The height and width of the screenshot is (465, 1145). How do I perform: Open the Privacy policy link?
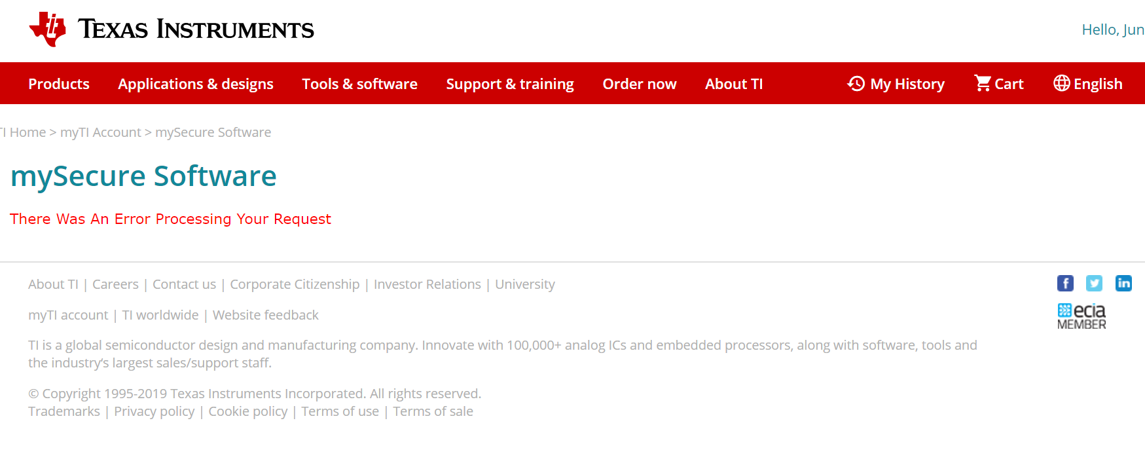pyautogui.click(x=154, y=411)
